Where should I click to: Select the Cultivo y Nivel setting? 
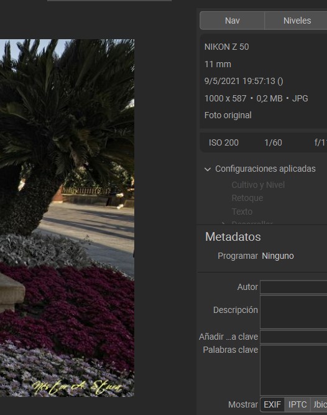click(258, 185)
